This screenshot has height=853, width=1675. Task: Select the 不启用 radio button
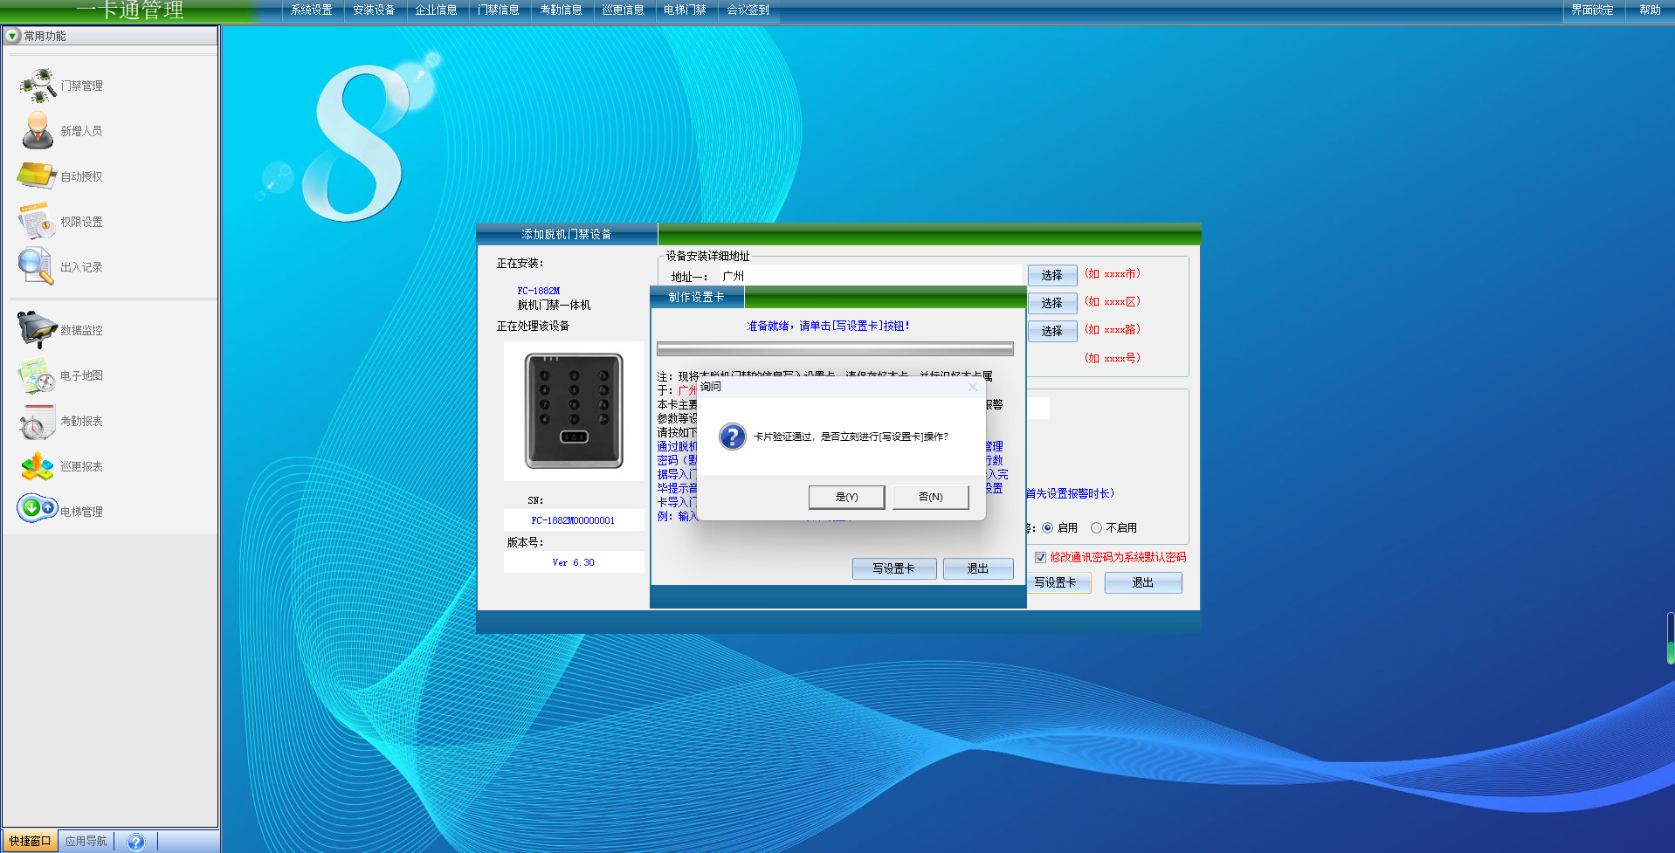pos(1096,527)
